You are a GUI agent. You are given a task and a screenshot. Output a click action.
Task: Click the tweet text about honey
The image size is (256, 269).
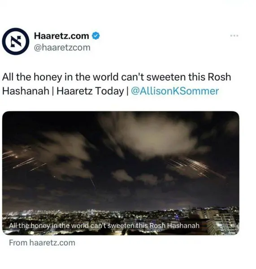tap(117, 84)
